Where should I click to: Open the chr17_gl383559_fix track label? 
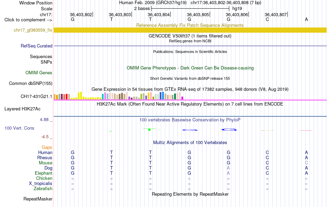click(x=33, y=30)
